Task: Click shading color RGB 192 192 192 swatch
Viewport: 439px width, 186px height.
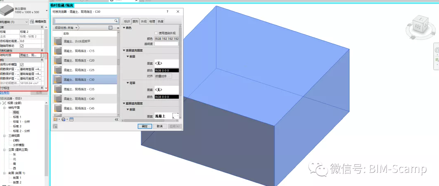Action: [x=167, y=39]
